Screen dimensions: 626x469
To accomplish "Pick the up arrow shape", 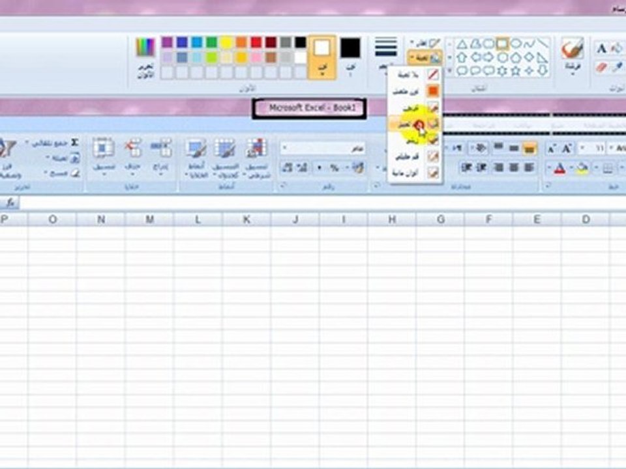I will (x=462, y=57).
